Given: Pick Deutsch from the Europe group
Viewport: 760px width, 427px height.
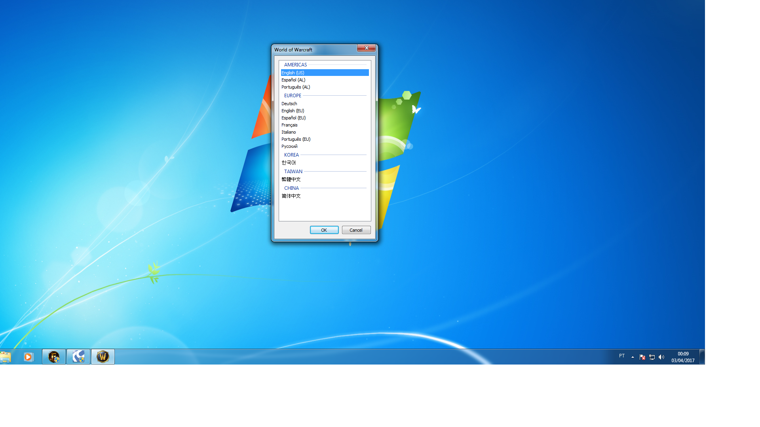Looking at the screenshot, I should click(x=325, y=104).
